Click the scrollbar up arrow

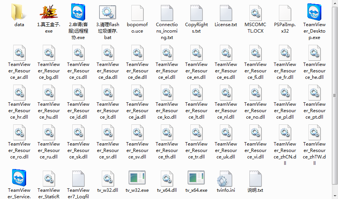335,3
